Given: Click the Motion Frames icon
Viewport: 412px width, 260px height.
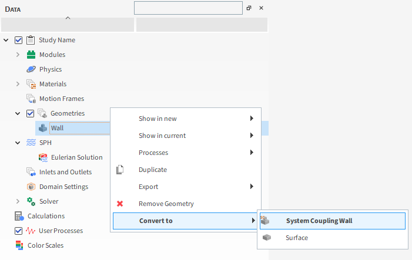Looking at the screenshot, I should 31,99.
